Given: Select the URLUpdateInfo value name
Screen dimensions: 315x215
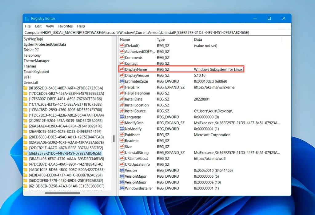Looking at the screenshot, I should [x=137, y=165].
